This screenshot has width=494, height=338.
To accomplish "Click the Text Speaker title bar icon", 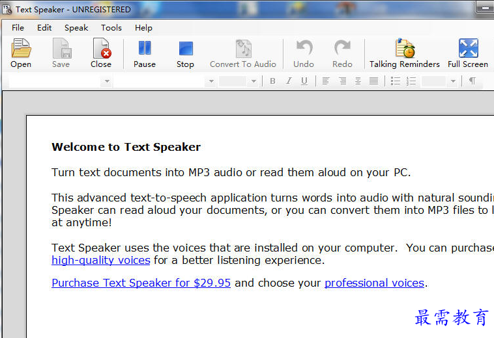I will (x=7, y=9).
